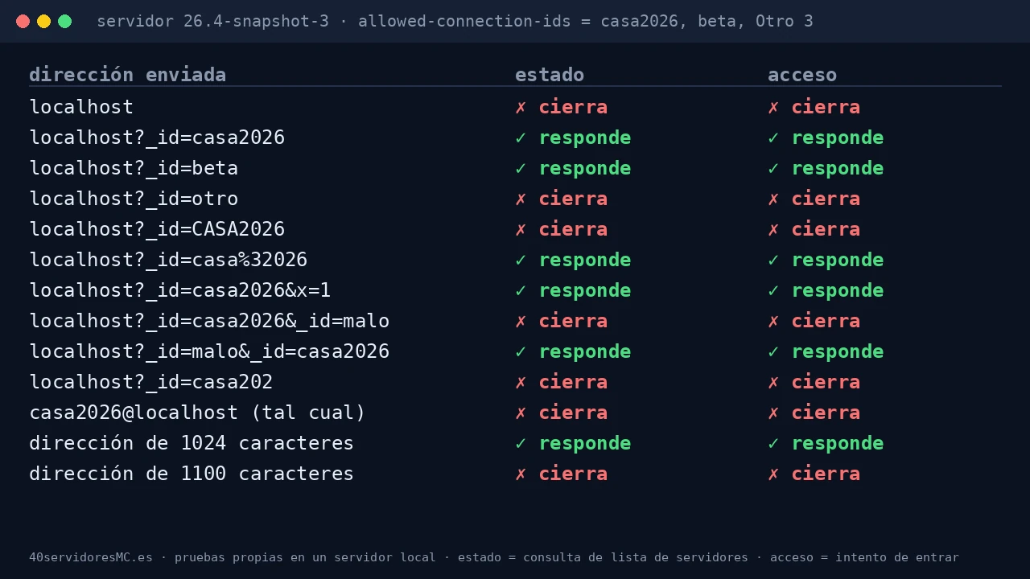Click the green maximize window dot
The image size is (1030, 579).
click(x=64, y=22)
